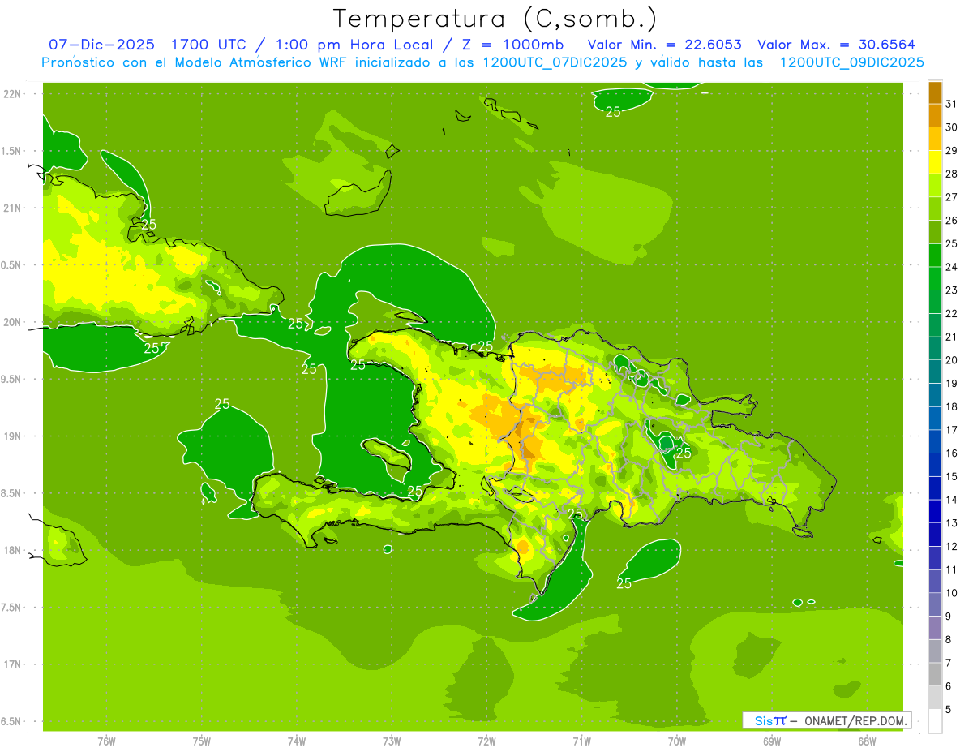The height and width of the screenshot is (752, 973).
Task: Click the '69W' longitude axis label
Action: (x=772, y=741)
